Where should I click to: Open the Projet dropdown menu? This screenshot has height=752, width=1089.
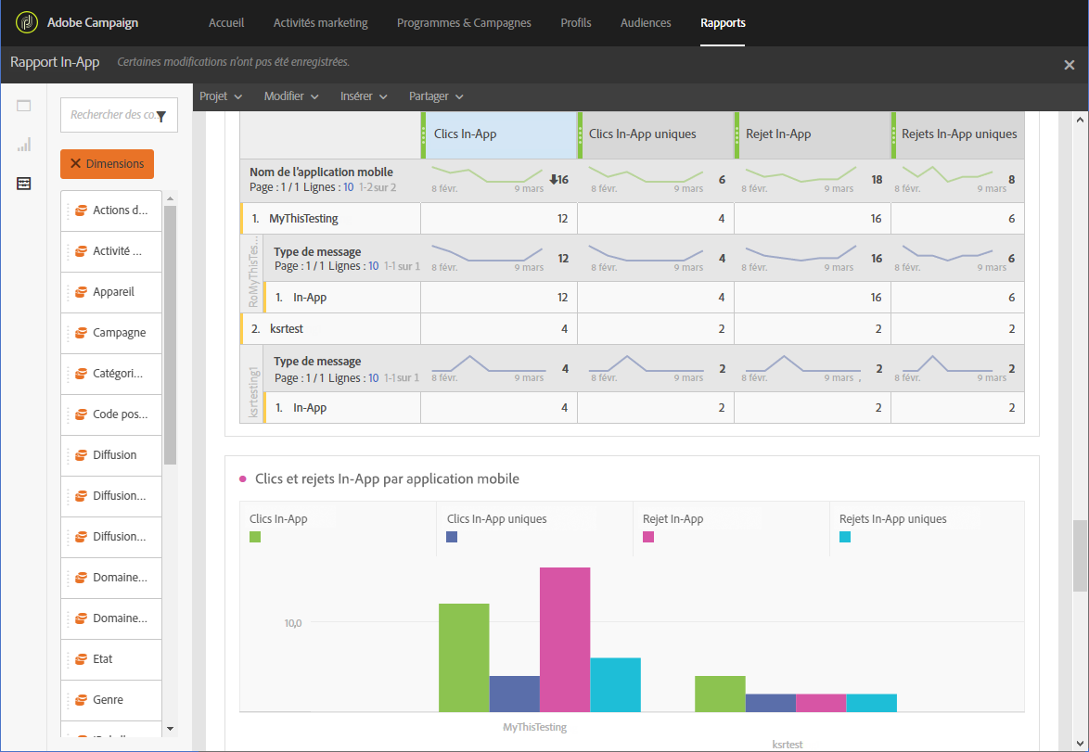click(x=220, y=96)
